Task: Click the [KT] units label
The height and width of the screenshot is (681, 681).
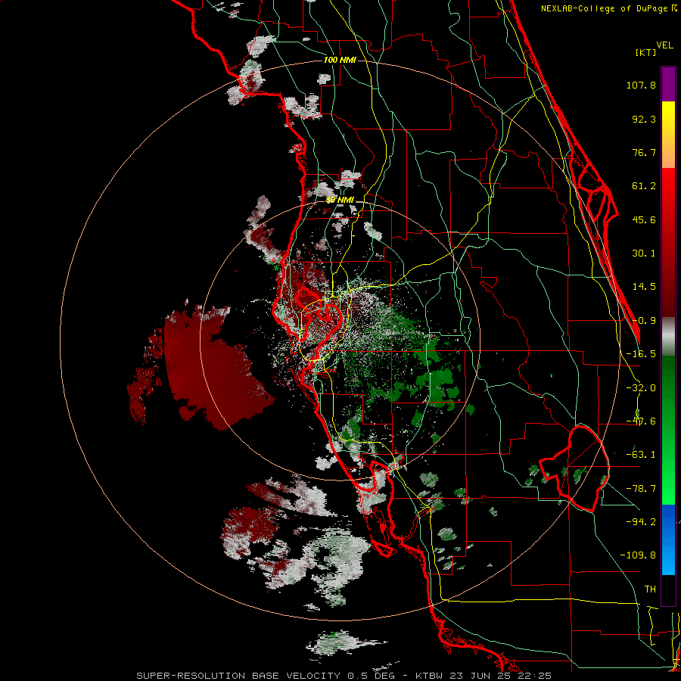Action: (646, 52)
